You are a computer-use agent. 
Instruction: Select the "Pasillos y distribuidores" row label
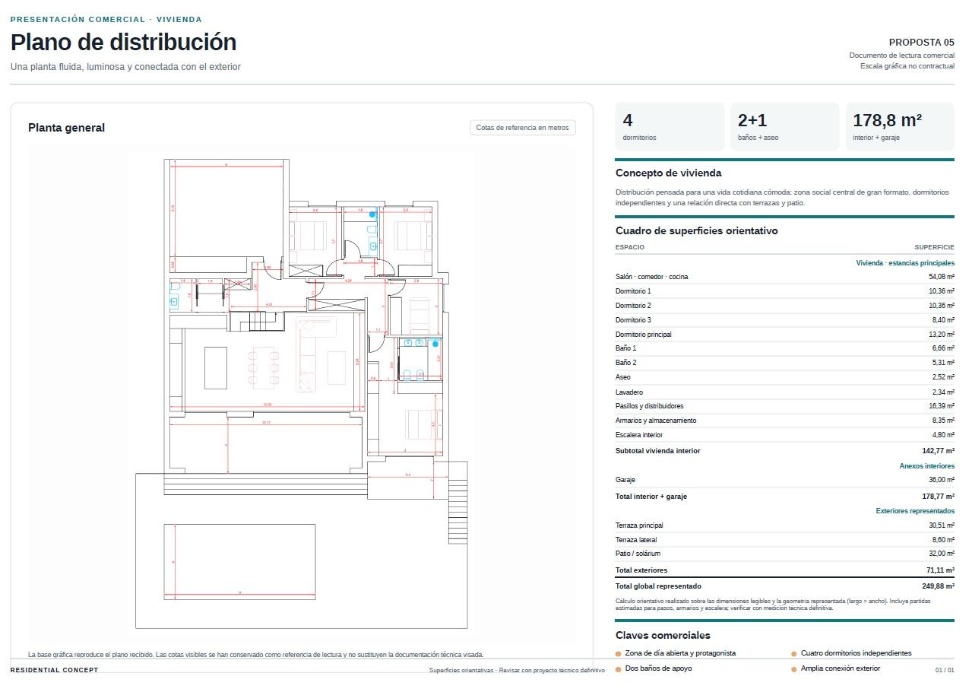[x=649, y=406]
